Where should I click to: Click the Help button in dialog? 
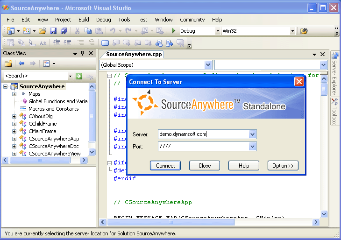pos(244,166)
